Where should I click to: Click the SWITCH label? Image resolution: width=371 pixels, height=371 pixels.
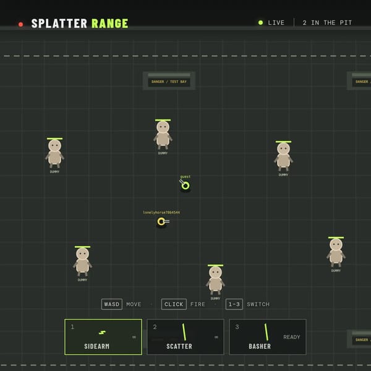coord(258,304)
